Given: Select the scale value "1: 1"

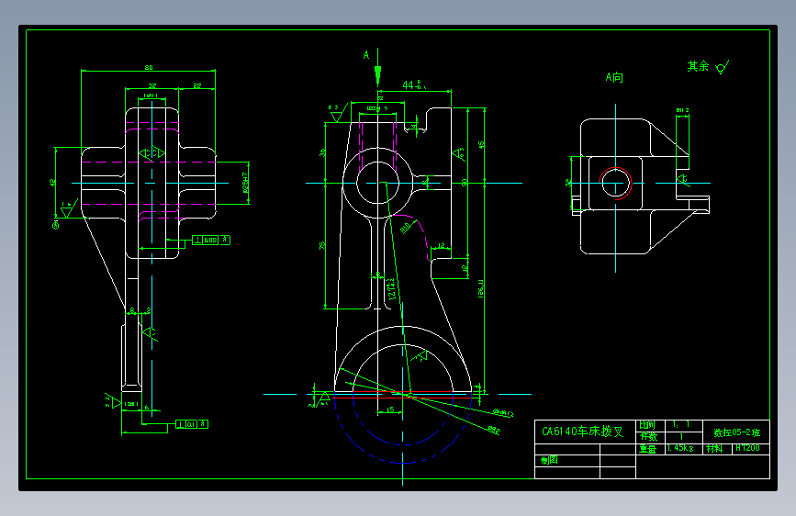Looking at the screenshot, I should [680, 424].
